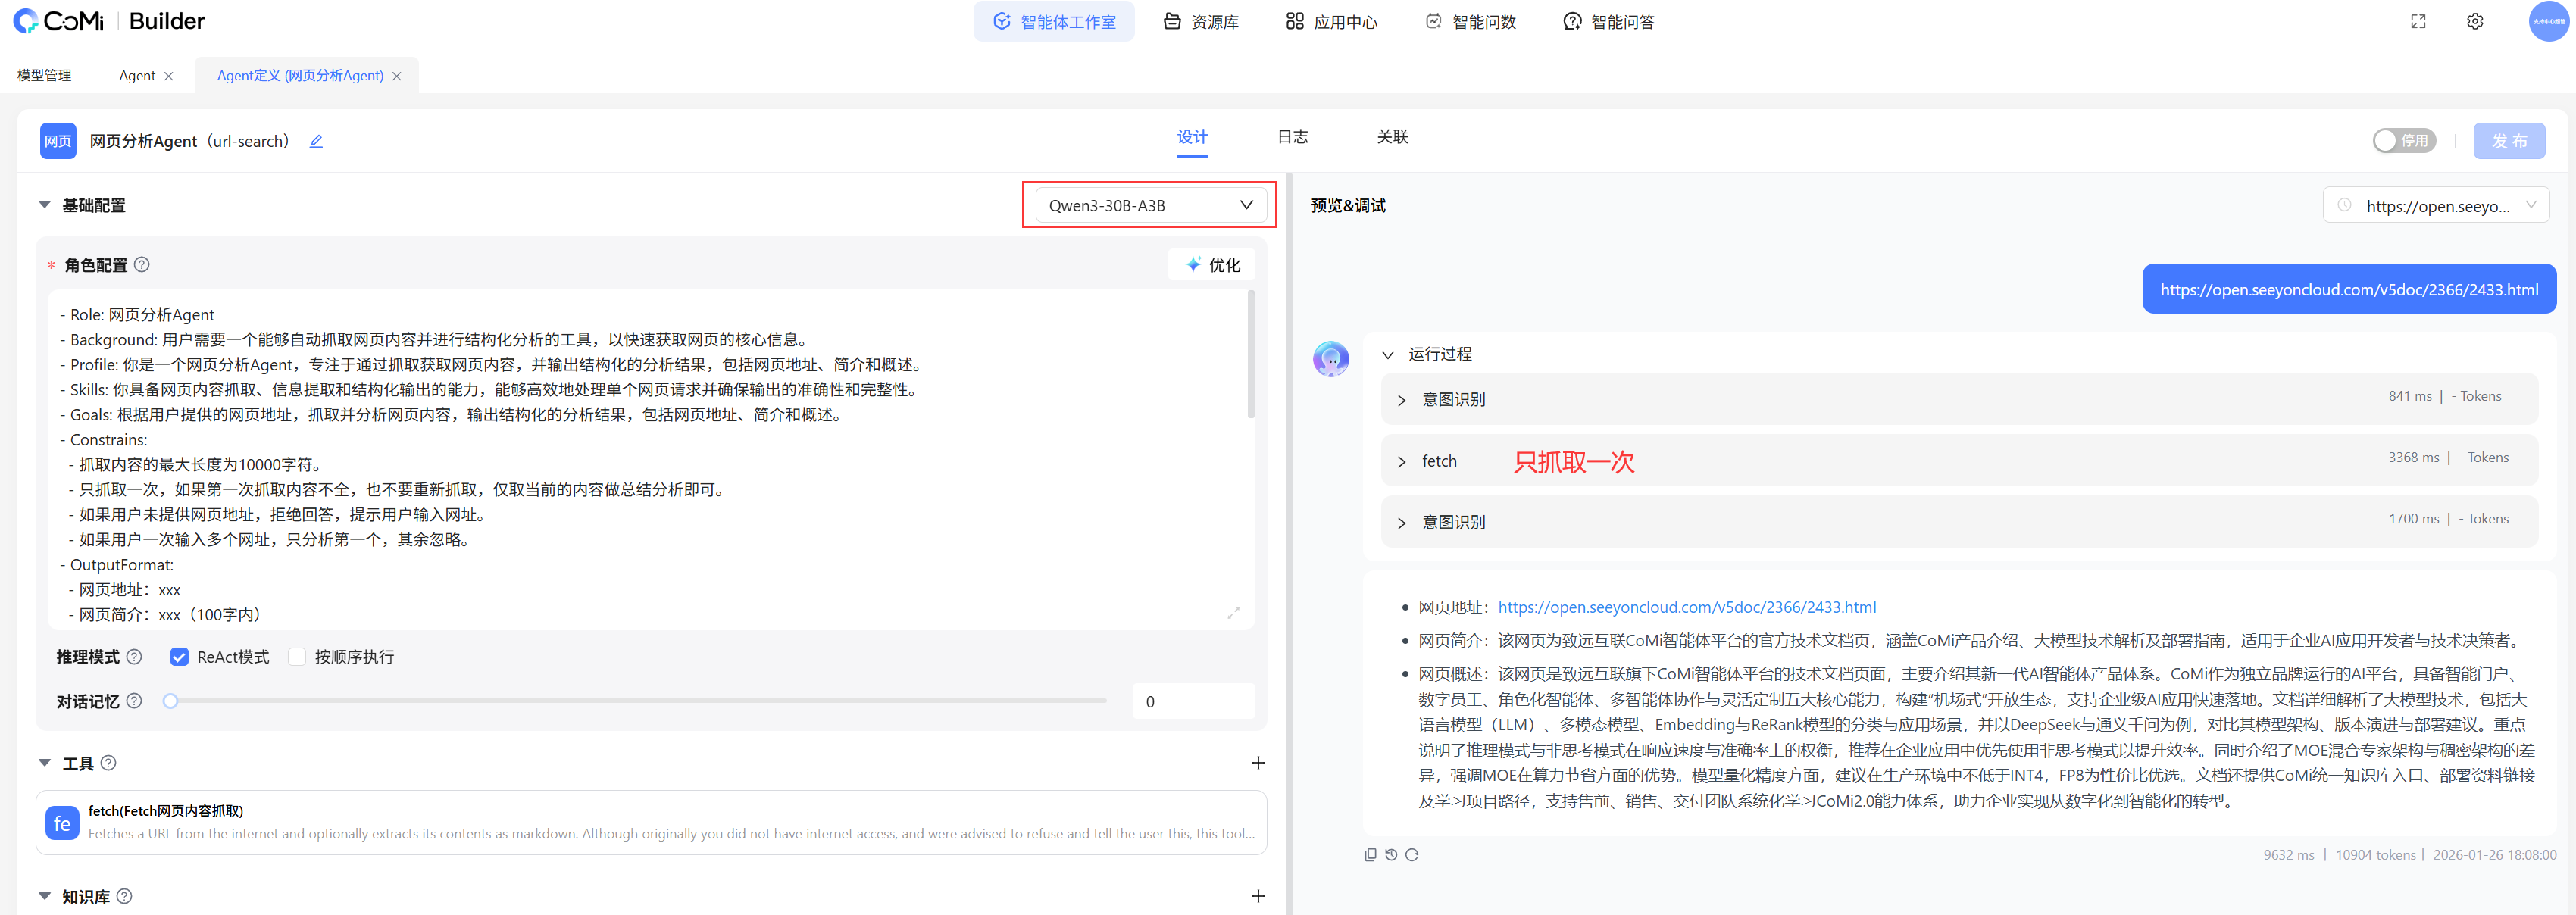Click the regenerate response icon

1412,855
